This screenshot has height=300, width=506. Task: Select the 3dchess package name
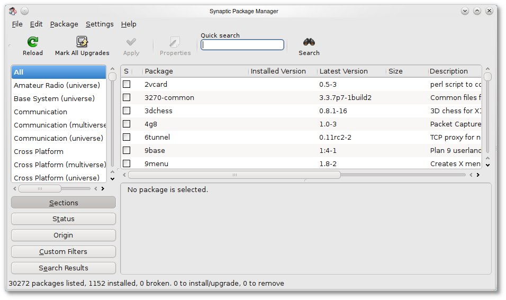point(158,111)
